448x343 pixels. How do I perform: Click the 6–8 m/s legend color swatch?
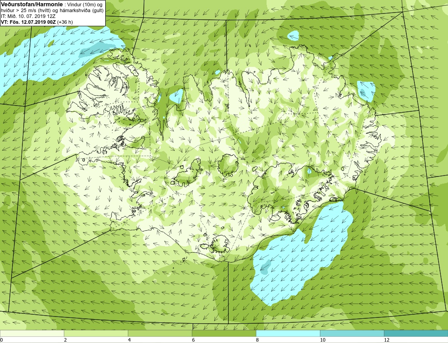pos(224,333)
